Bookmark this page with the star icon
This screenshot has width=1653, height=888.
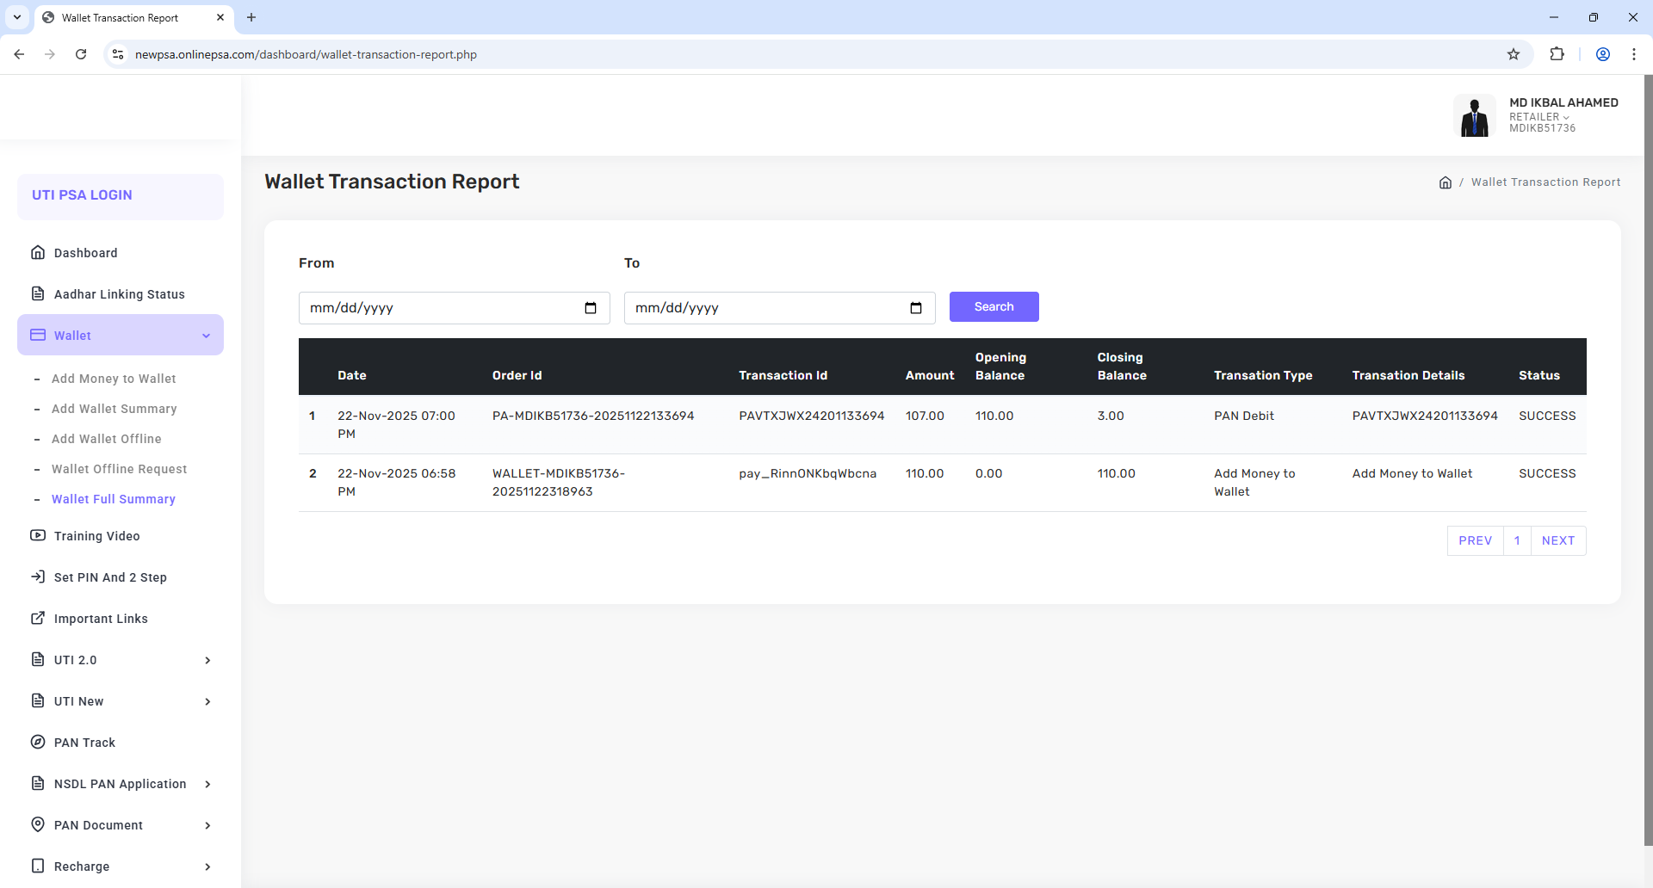[x=1514, y=54]
